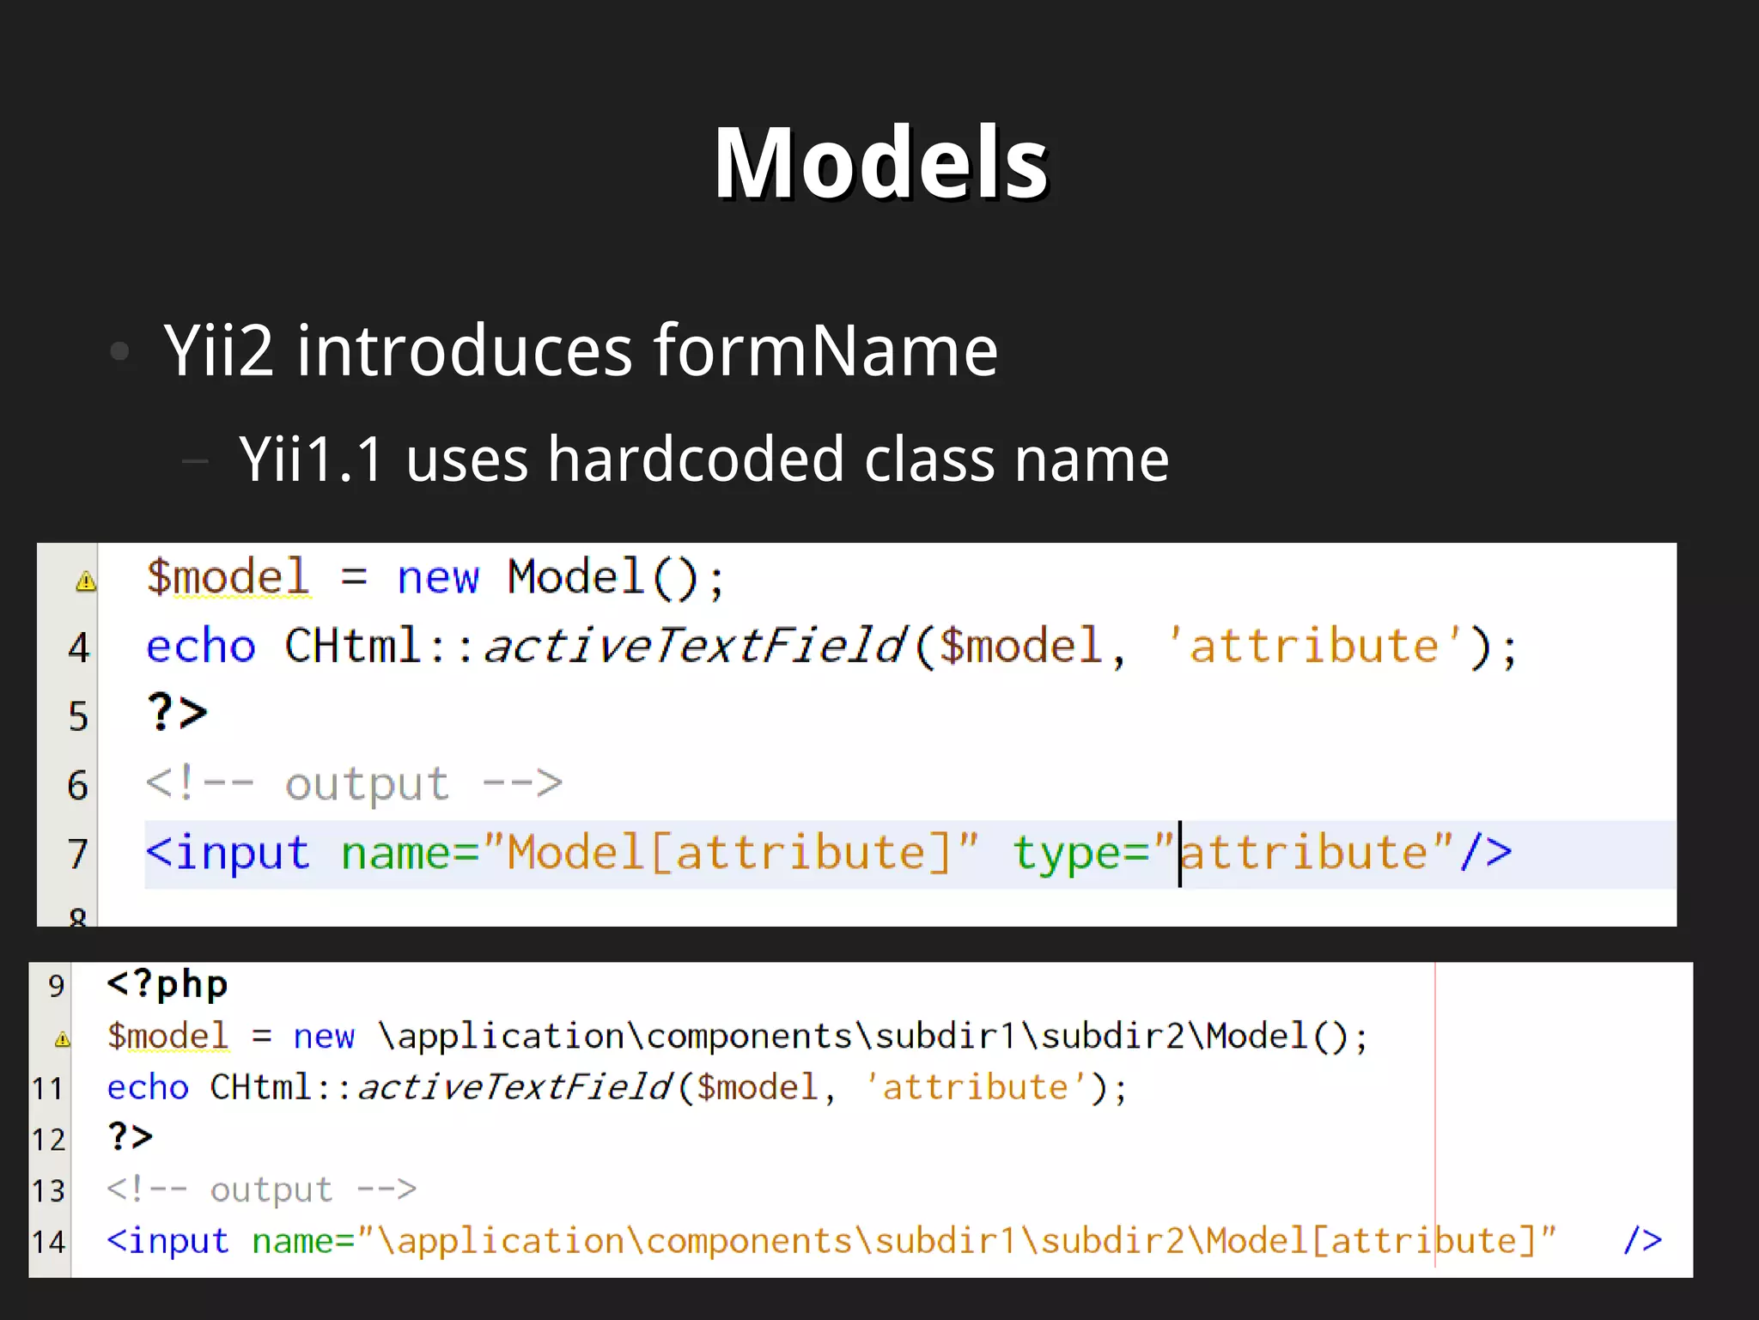1759x1320 pixels.
Task: Click line number 4 in upper gutter
Action: 78,648
